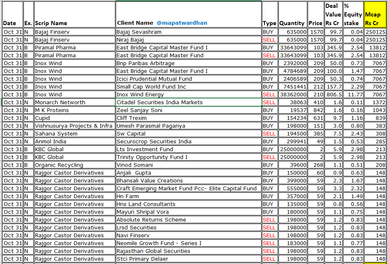Image resolution: width=388 pixels, height=264 pixels.
Task: Select Neomile Growth Fund - Series I cell
Action: coord(189,243)
